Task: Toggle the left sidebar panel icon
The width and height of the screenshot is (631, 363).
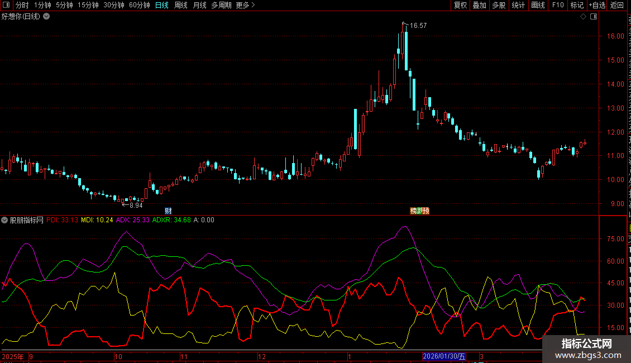Action: pos(6,5)
